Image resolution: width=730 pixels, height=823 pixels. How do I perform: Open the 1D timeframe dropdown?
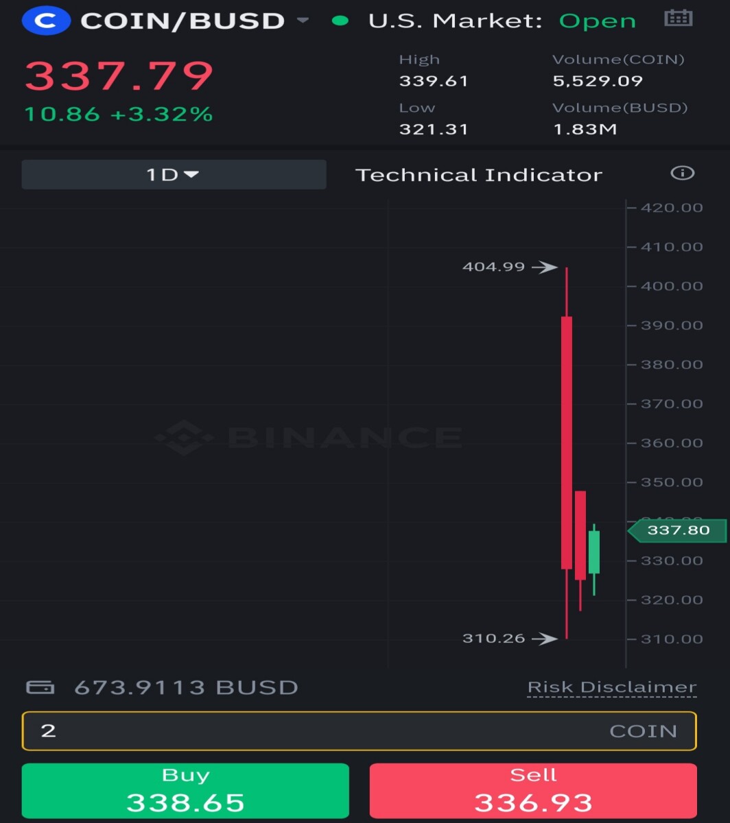tap(174, 175)
